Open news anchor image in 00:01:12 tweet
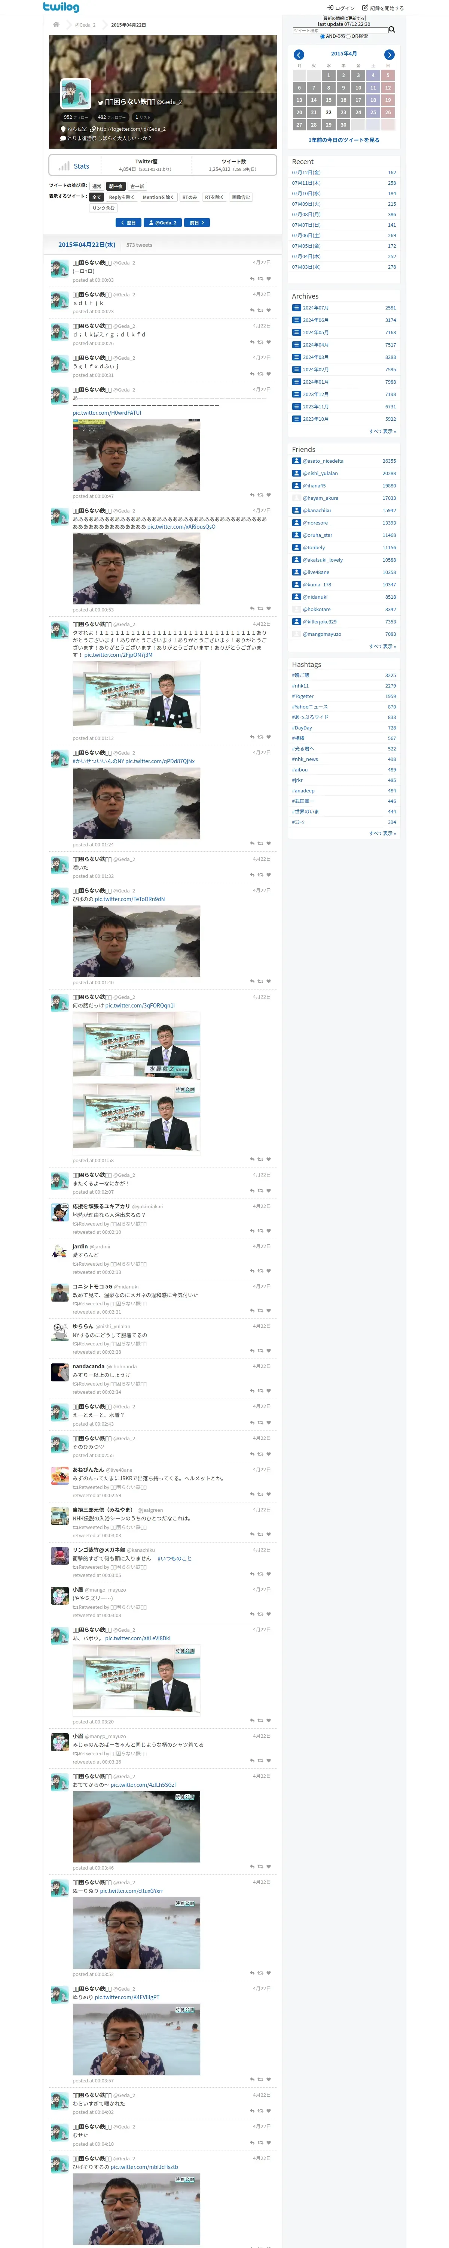 point(136,697)
